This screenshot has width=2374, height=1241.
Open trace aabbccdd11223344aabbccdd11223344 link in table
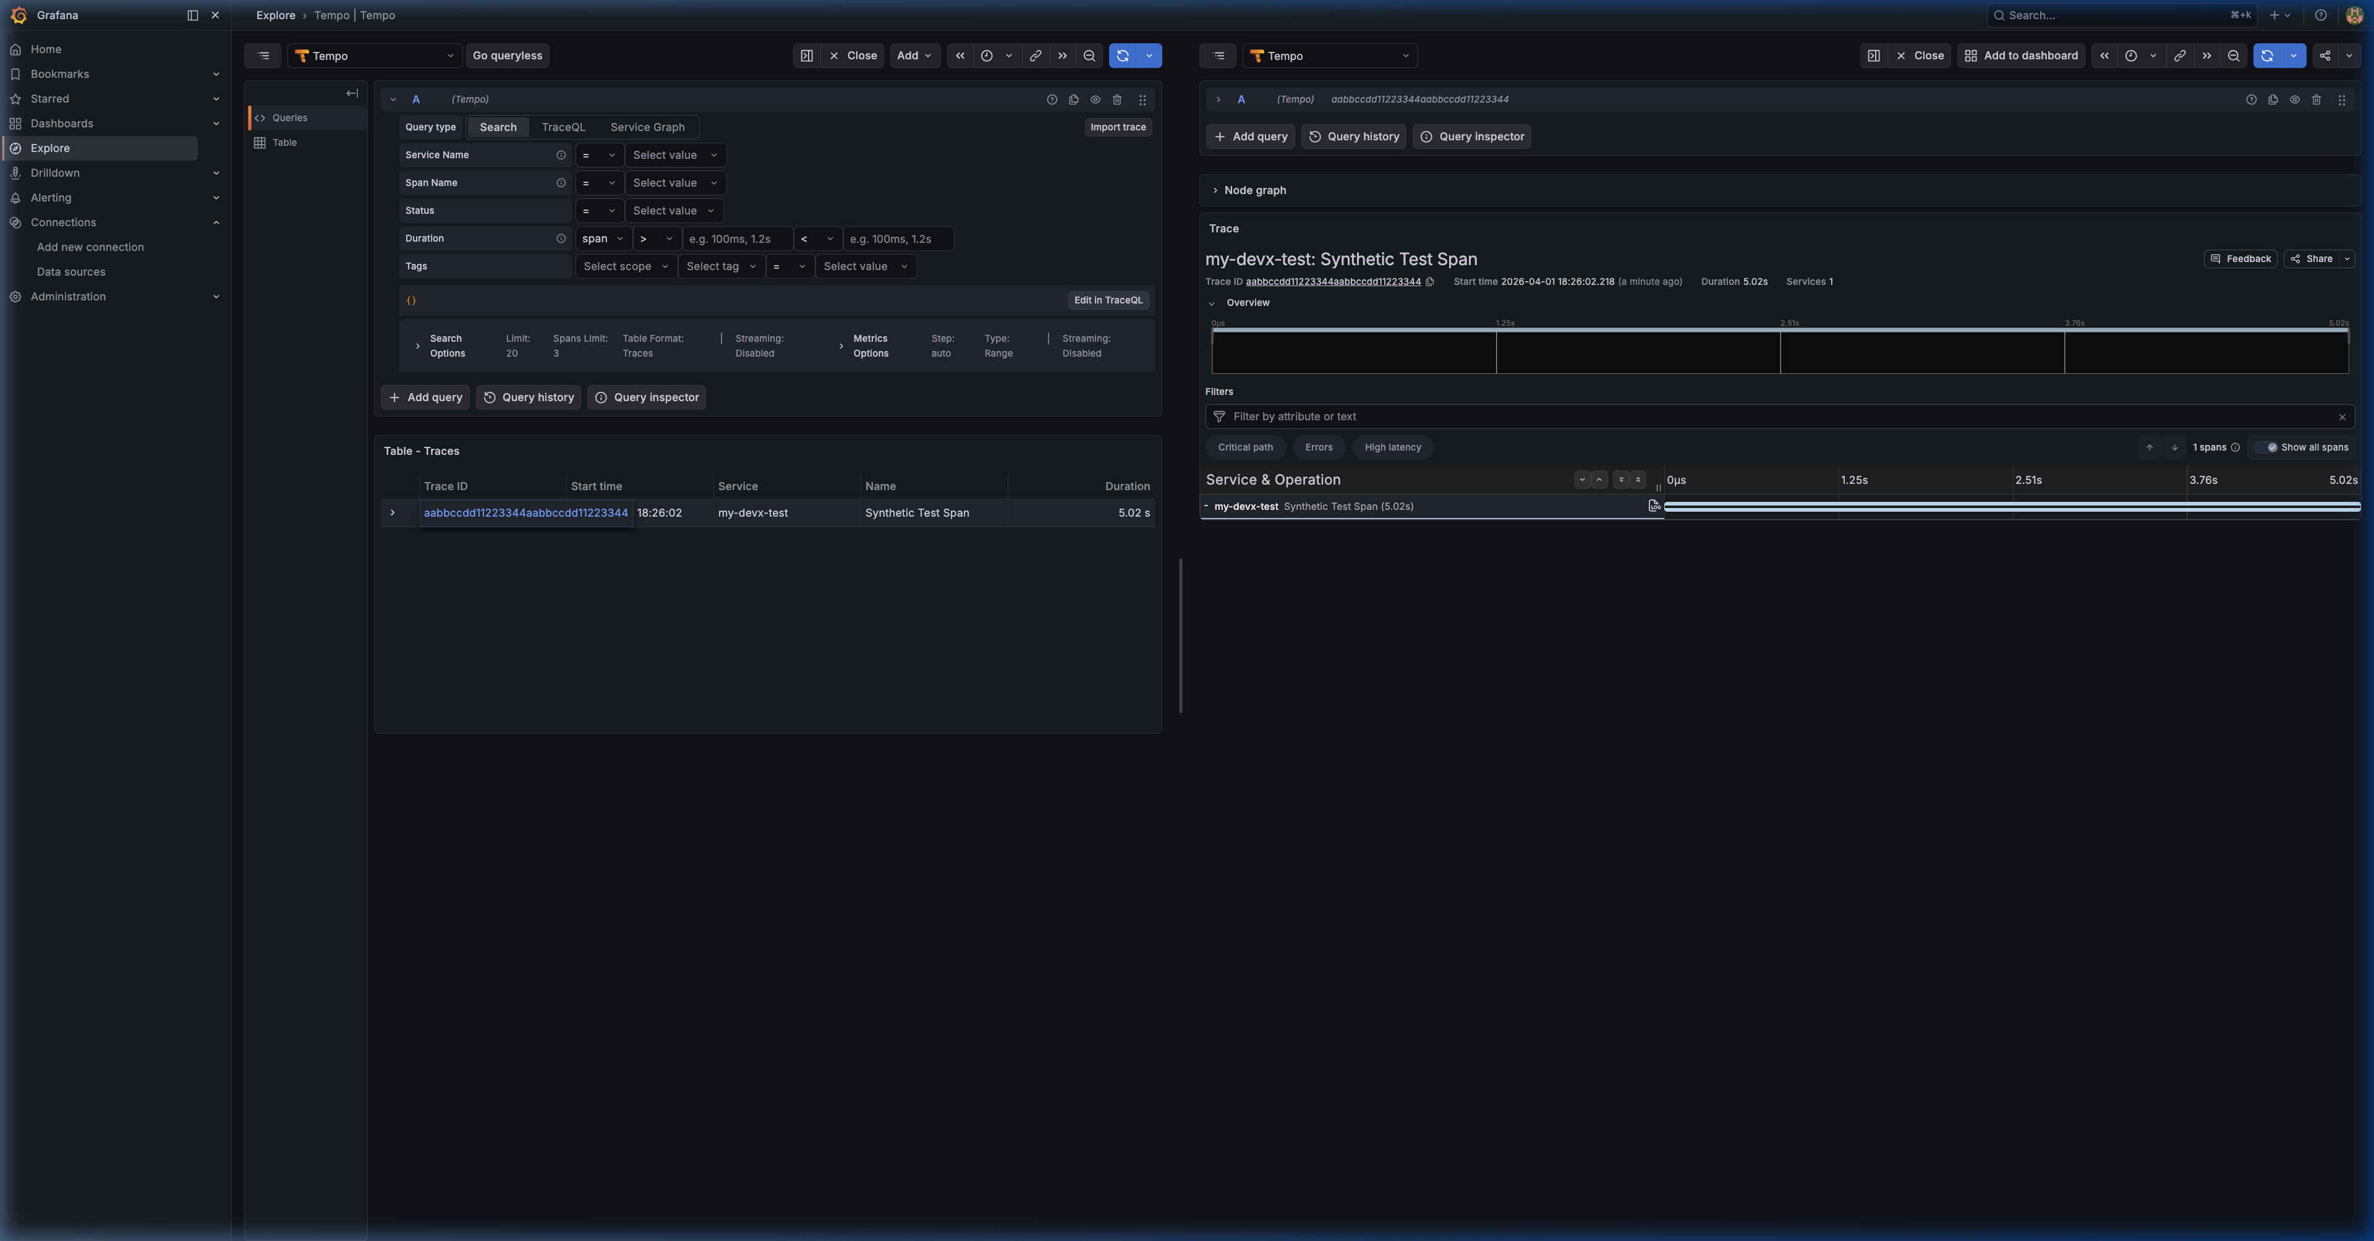(525, 512)
